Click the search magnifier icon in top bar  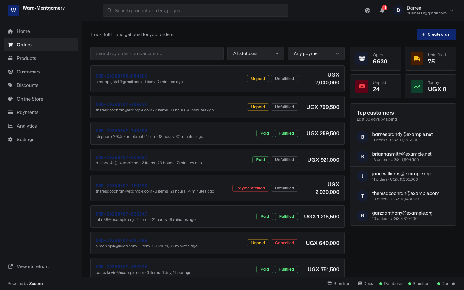tap(109, 10)
